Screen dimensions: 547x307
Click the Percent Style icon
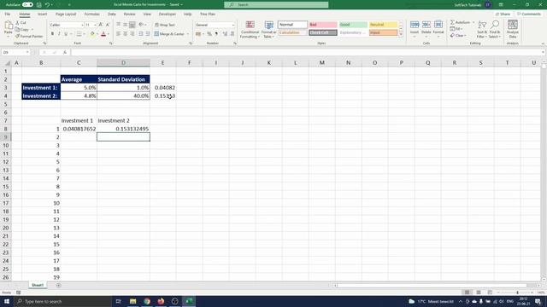(209, 34)
